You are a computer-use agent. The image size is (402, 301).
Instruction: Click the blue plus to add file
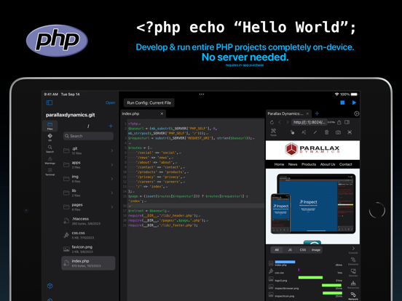111,126
